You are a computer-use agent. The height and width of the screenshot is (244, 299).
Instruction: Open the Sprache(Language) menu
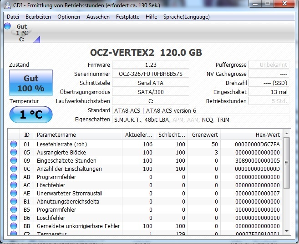point(187,17)
